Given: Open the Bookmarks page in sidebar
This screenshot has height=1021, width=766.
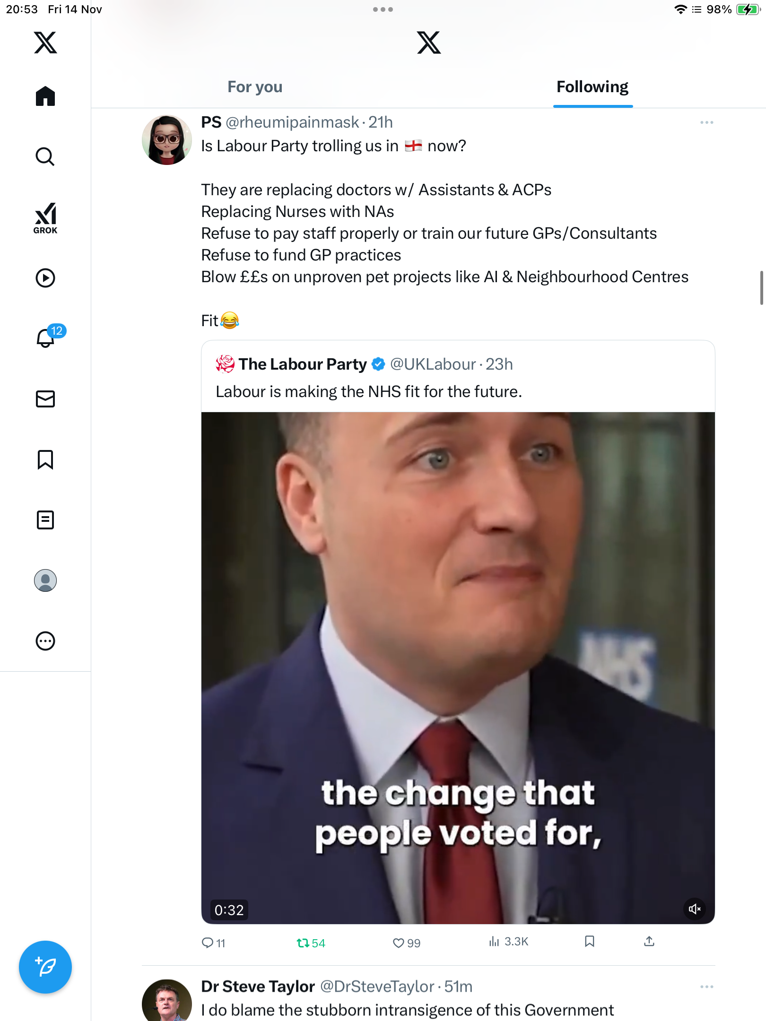Looking at the screenshot, I should click(x=45, y=459).
